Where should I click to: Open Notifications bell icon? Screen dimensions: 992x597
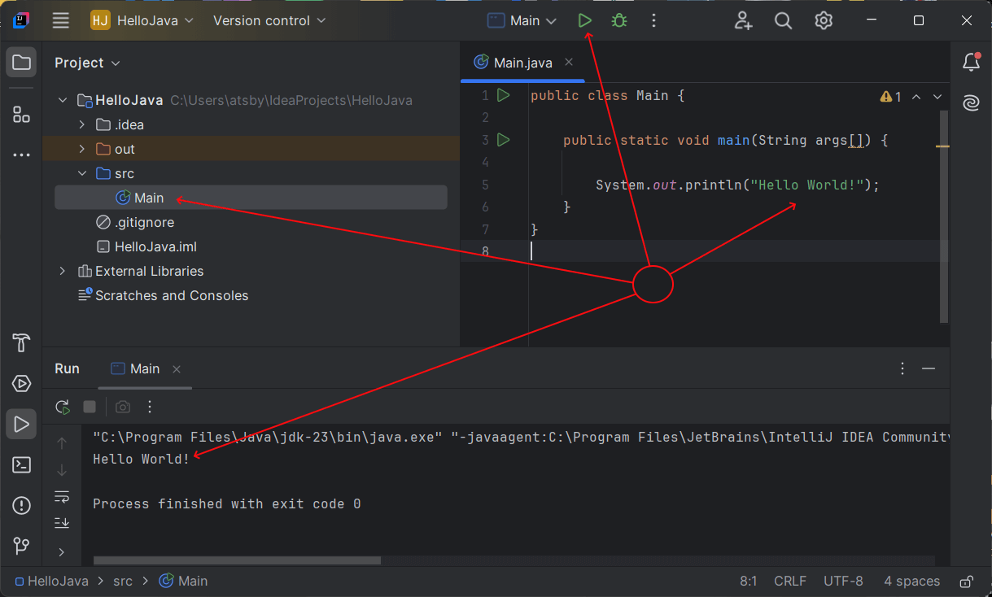click(971, 62)
